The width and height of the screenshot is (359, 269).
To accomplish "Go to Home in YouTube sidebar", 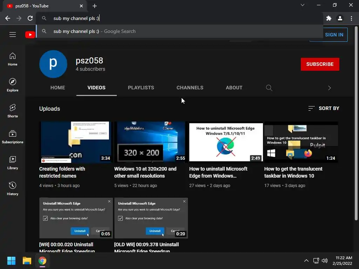I will 13,59.
